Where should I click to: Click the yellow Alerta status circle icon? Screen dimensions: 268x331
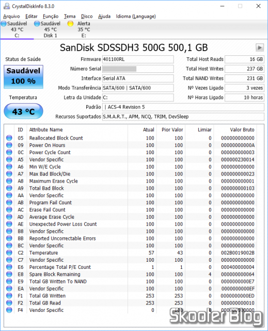pos(70,24)
